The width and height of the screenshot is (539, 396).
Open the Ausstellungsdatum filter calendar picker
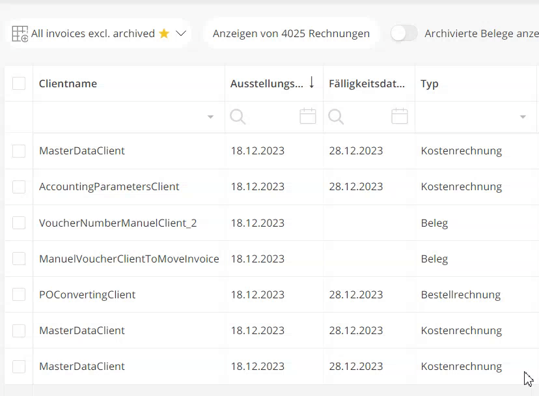pos(307,117)
